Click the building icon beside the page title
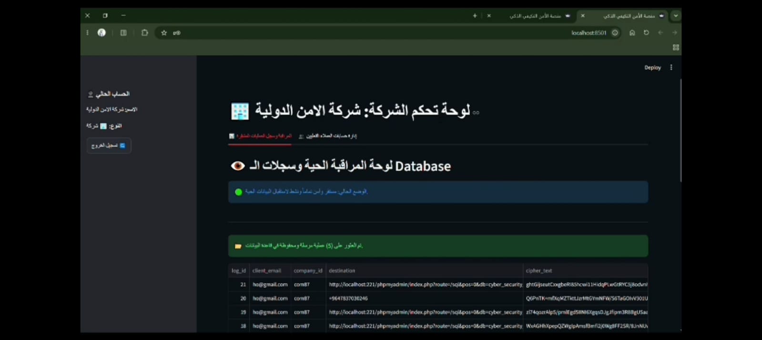The height and width of the screenshot is (340, 762). tap(240, 111)
